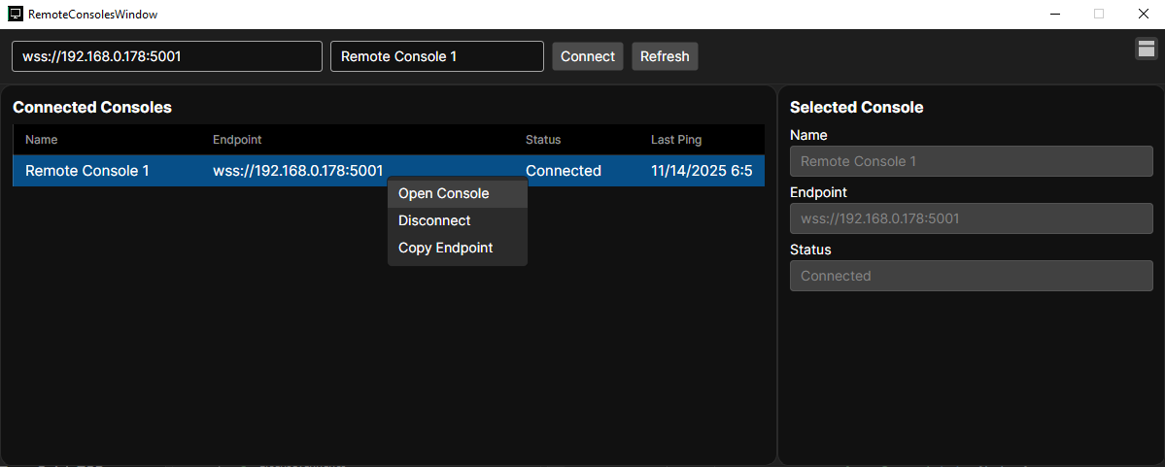Sort by the Endpoint column header

point(237,140)
